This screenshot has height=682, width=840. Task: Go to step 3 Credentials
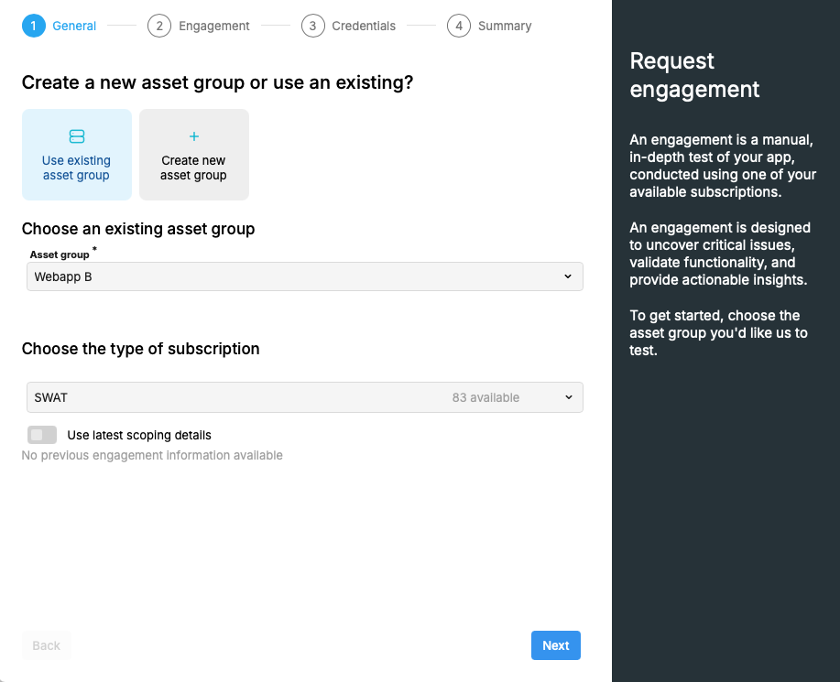[x=349, y=26]
